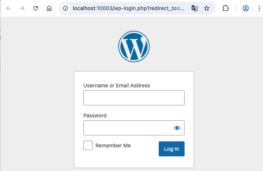Click the browser forward arrow

click(x=22, y=8)
